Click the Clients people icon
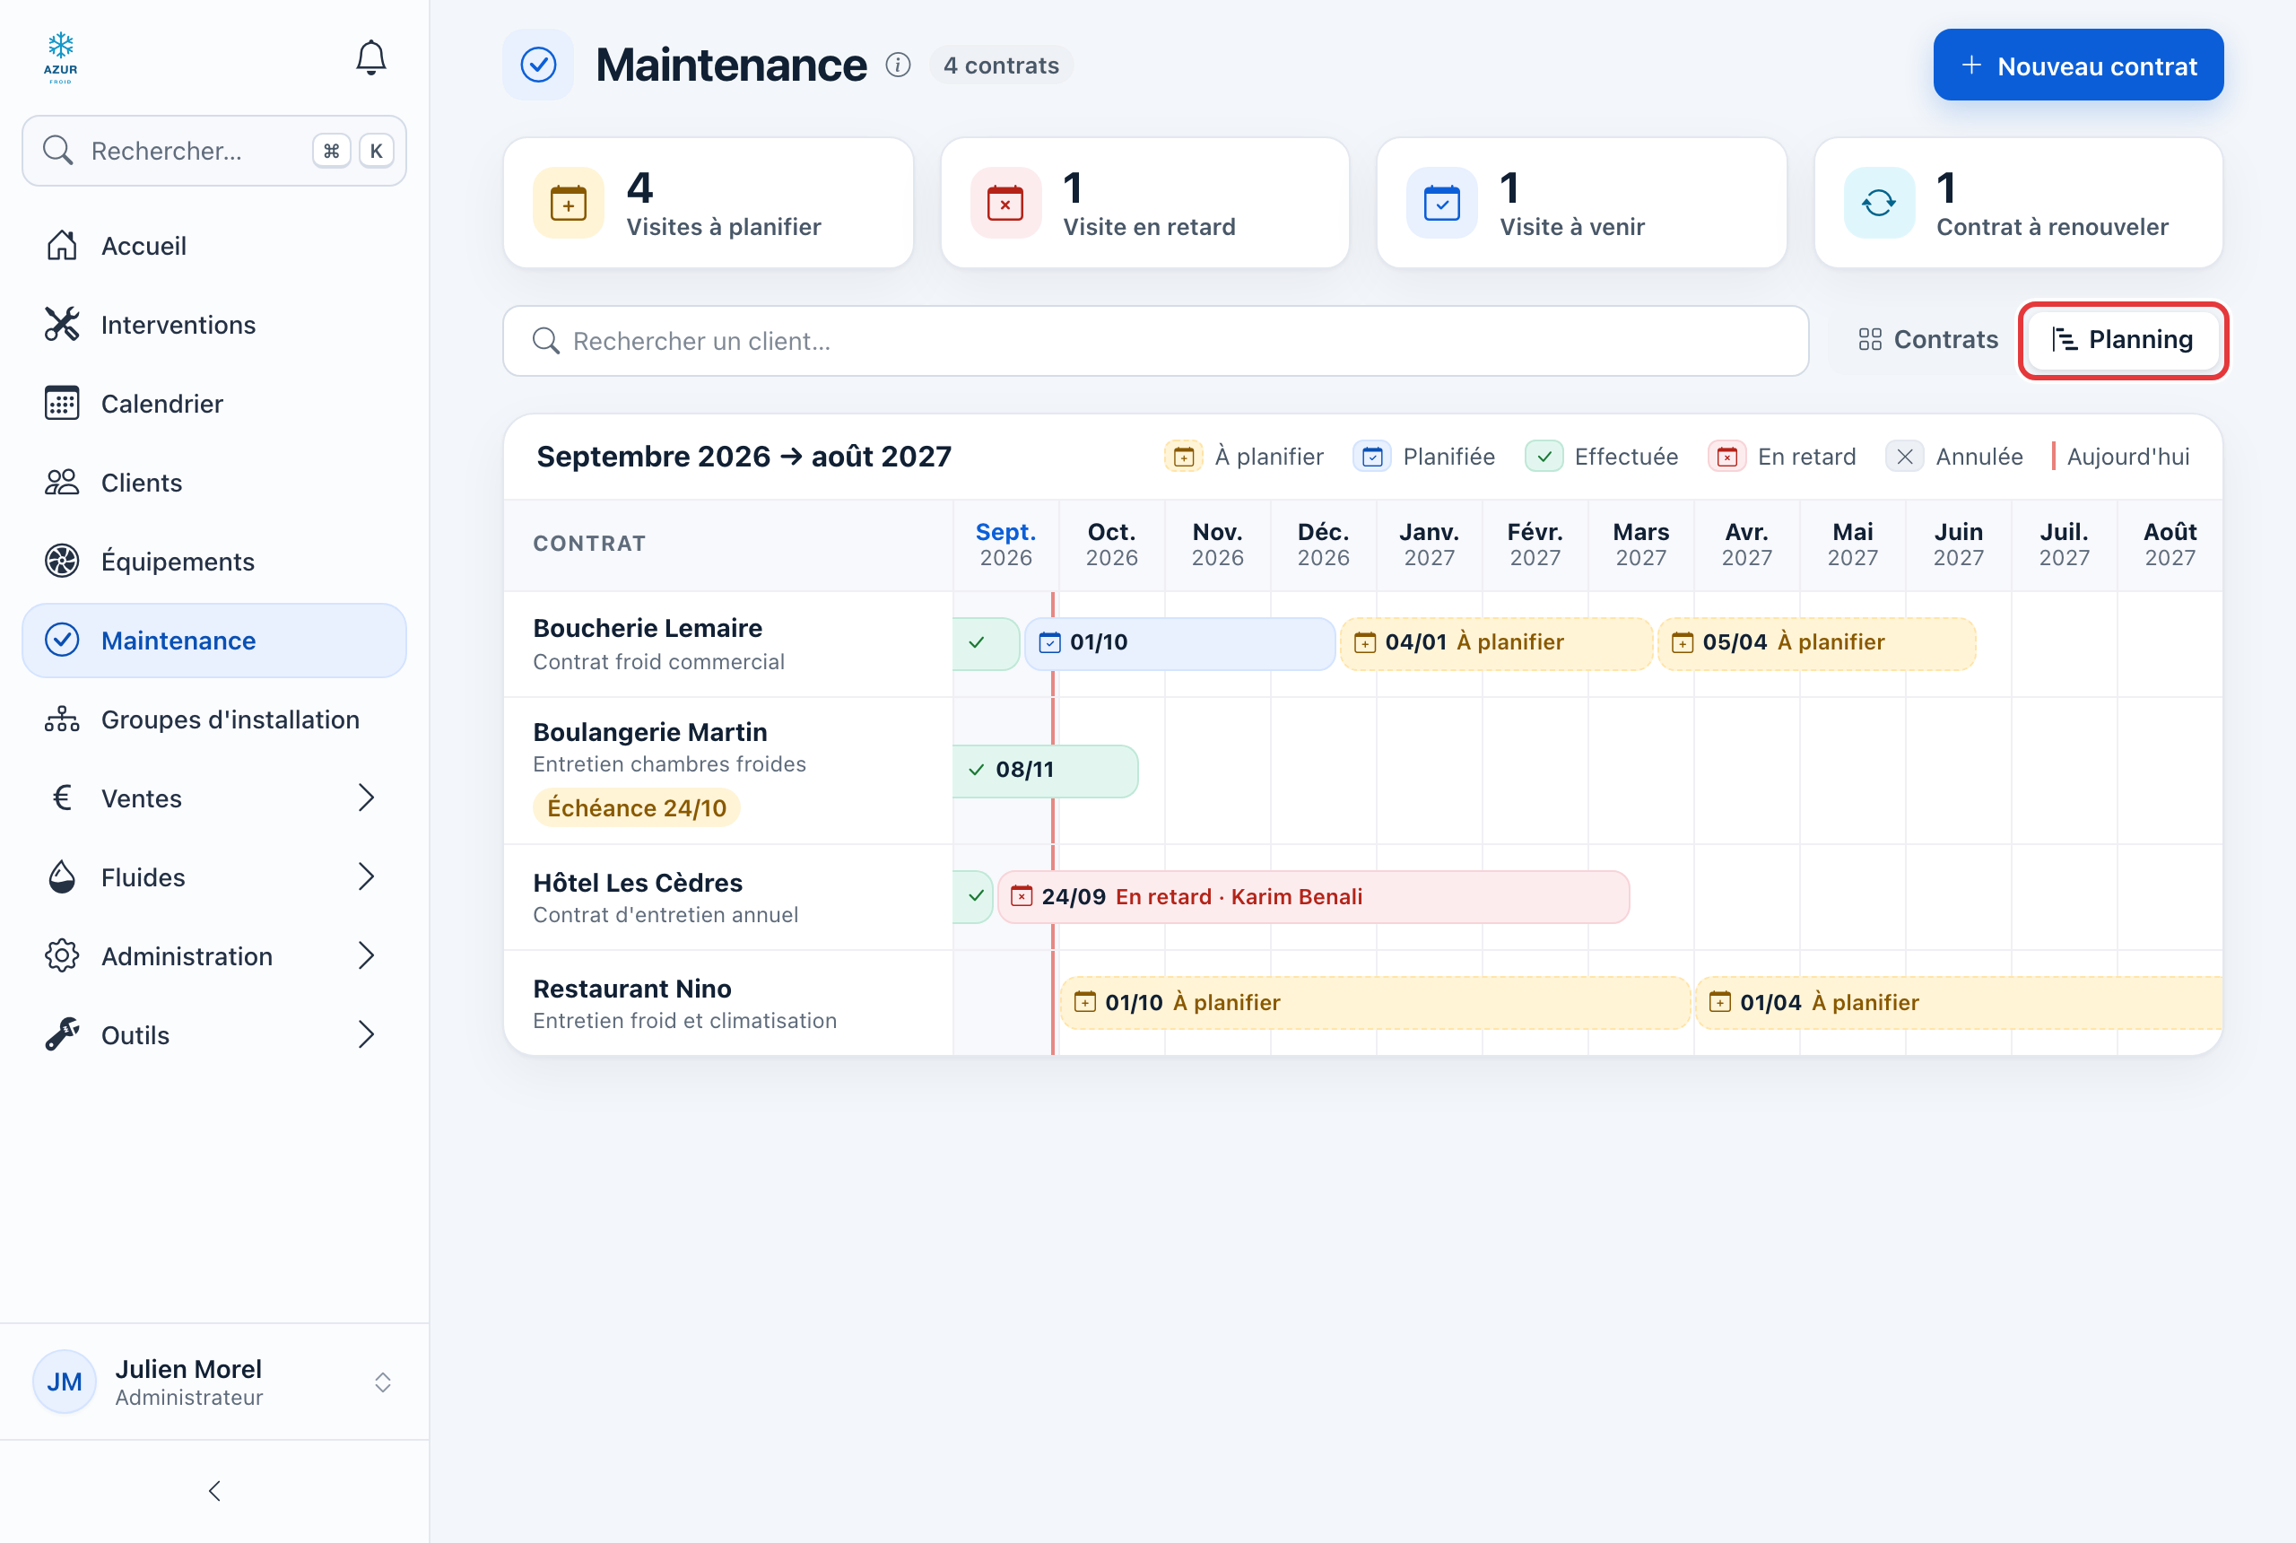This screenshot has width=2296, height=1543. pyautogui.click(x=62, y=483)
